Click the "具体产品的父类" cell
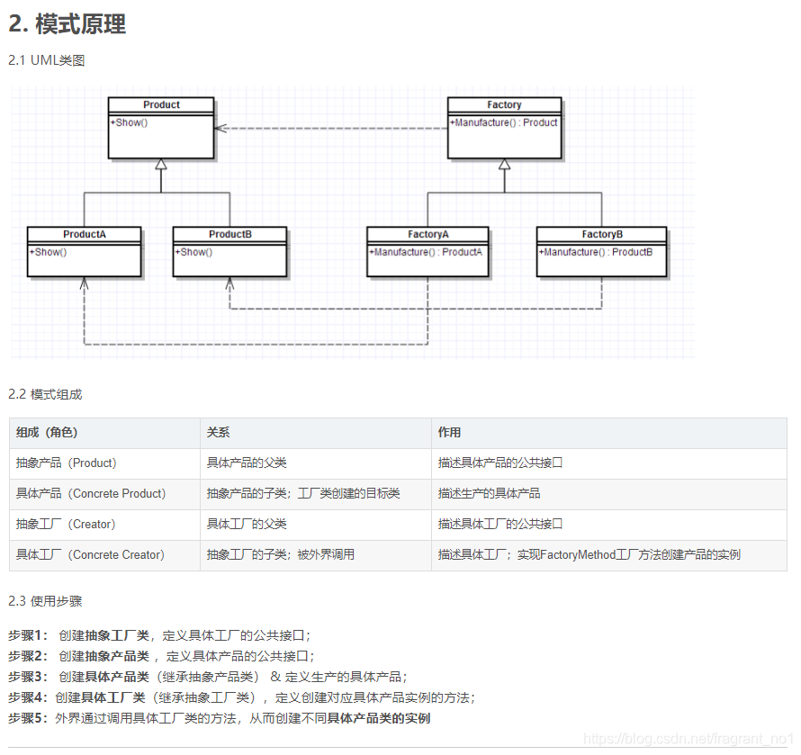801x755 pixels. [x=316, y=463]
